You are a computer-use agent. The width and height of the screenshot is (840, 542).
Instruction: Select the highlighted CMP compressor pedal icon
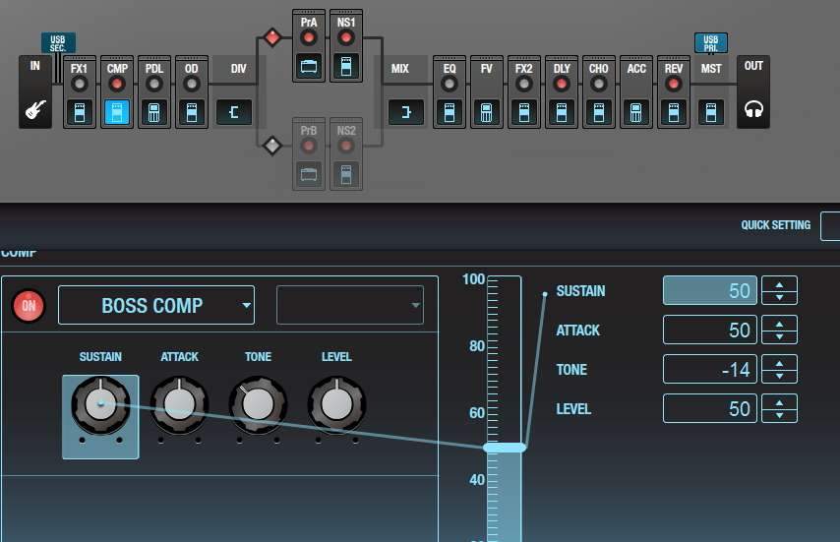pos(117,112)
